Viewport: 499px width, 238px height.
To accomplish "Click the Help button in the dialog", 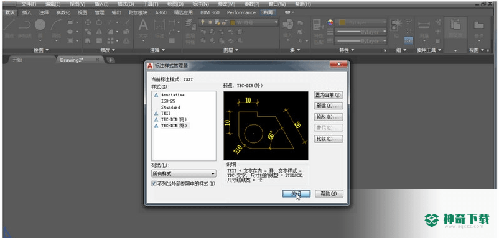I will click(329, 193).
